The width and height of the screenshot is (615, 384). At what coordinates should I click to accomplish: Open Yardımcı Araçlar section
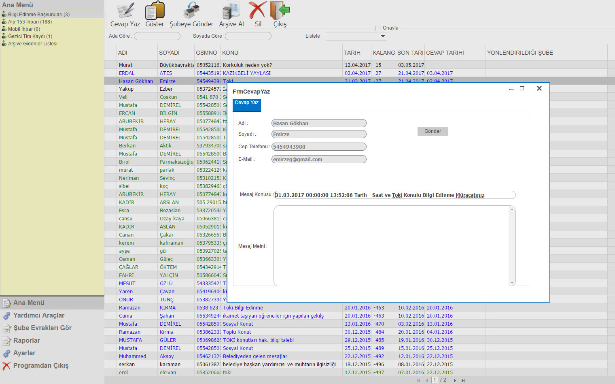click(x=38, y=315)
